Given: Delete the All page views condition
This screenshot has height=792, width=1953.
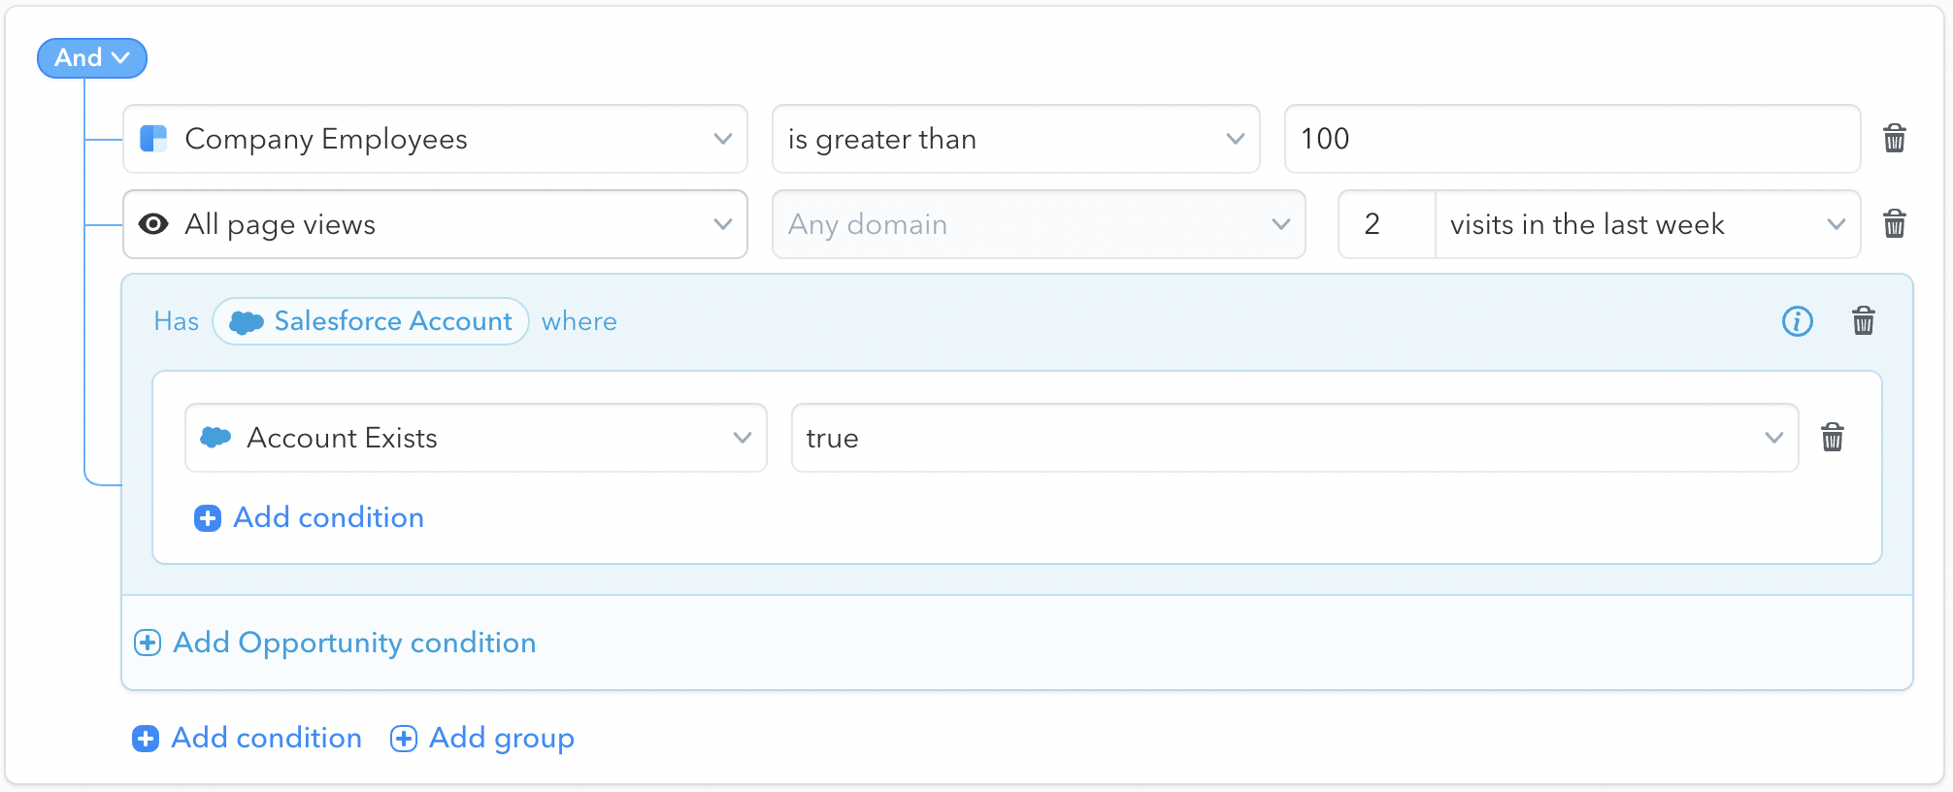Looking at the screenshot, I should (1894, 224).
